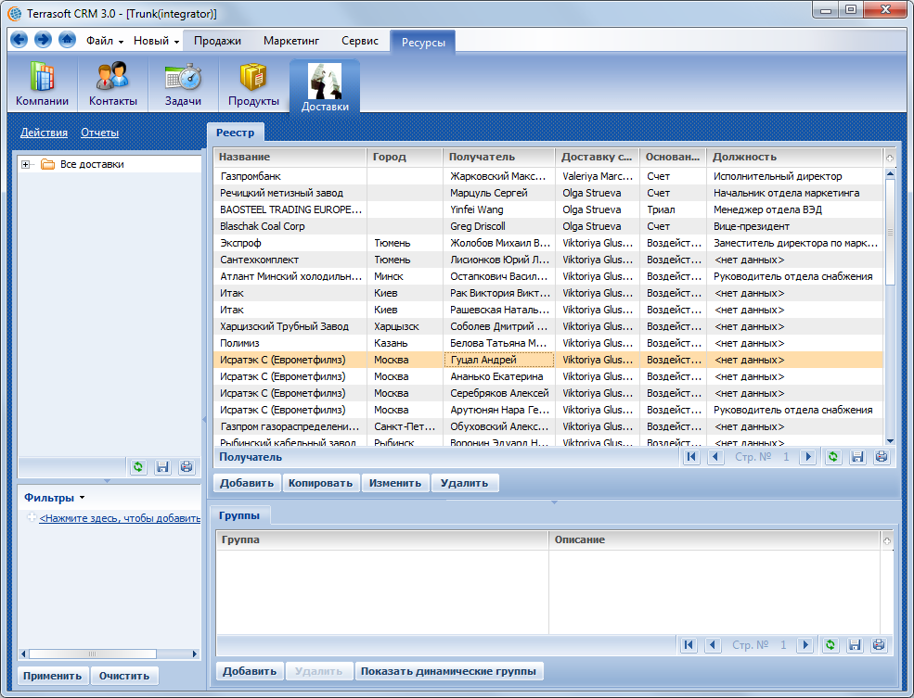Sort by the Получатель column header

(x=498, y=158)
